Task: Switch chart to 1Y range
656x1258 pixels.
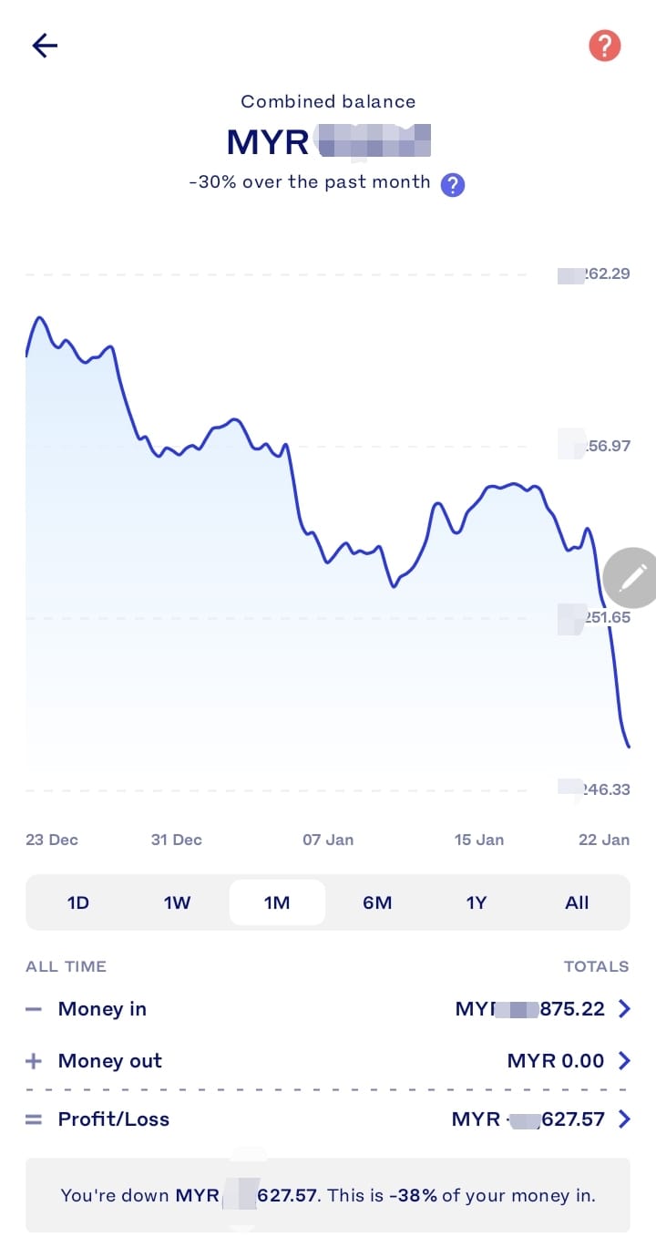Action: [x=477, y=902]
